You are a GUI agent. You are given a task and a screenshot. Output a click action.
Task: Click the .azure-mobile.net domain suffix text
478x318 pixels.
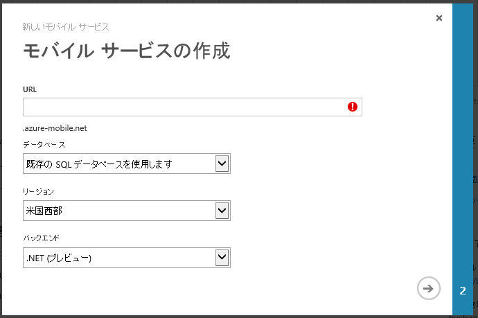55,128
